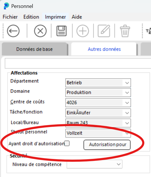Viewport: 151px width, 177px height.
Task: Click the trash can delete icon
Action: click(125, 31)
